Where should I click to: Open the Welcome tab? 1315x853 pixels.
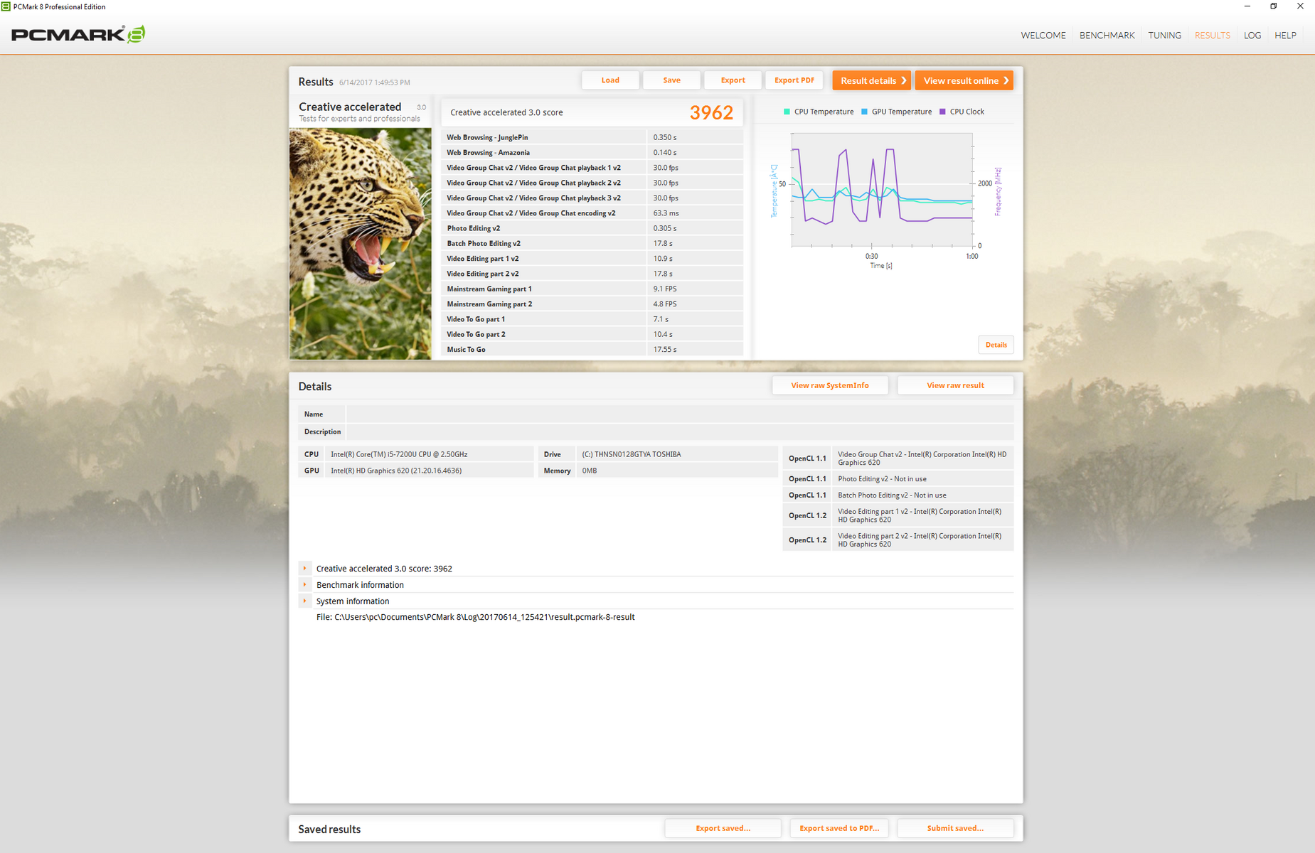click(x=1043, y=36)
